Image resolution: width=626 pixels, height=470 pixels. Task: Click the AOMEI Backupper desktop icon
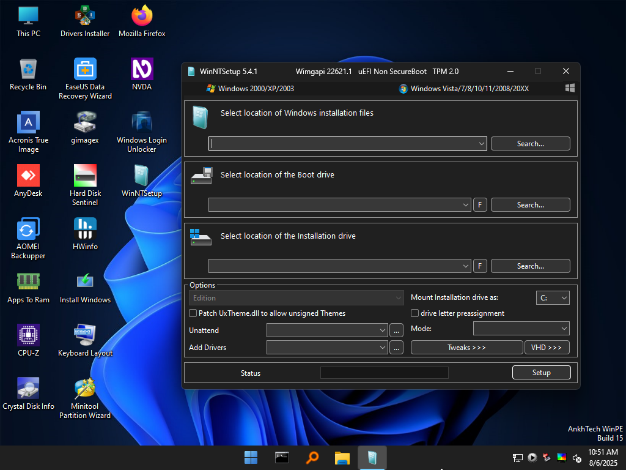(28, 229)
